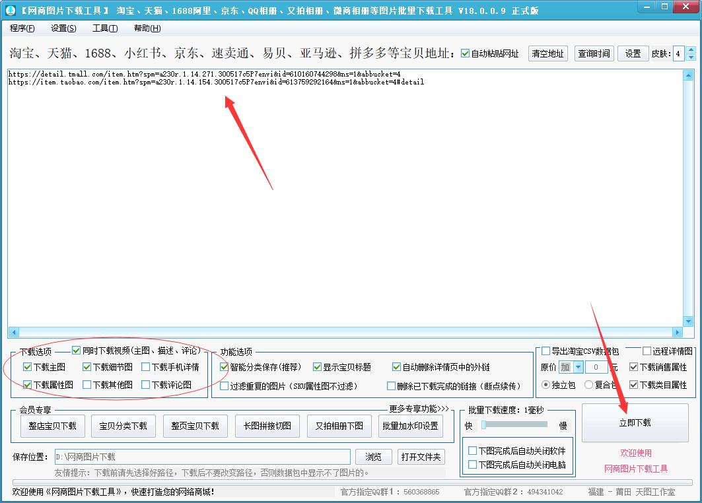Click the 批量下载速度 slider handle
702x503 pixels.
[483, 424]
